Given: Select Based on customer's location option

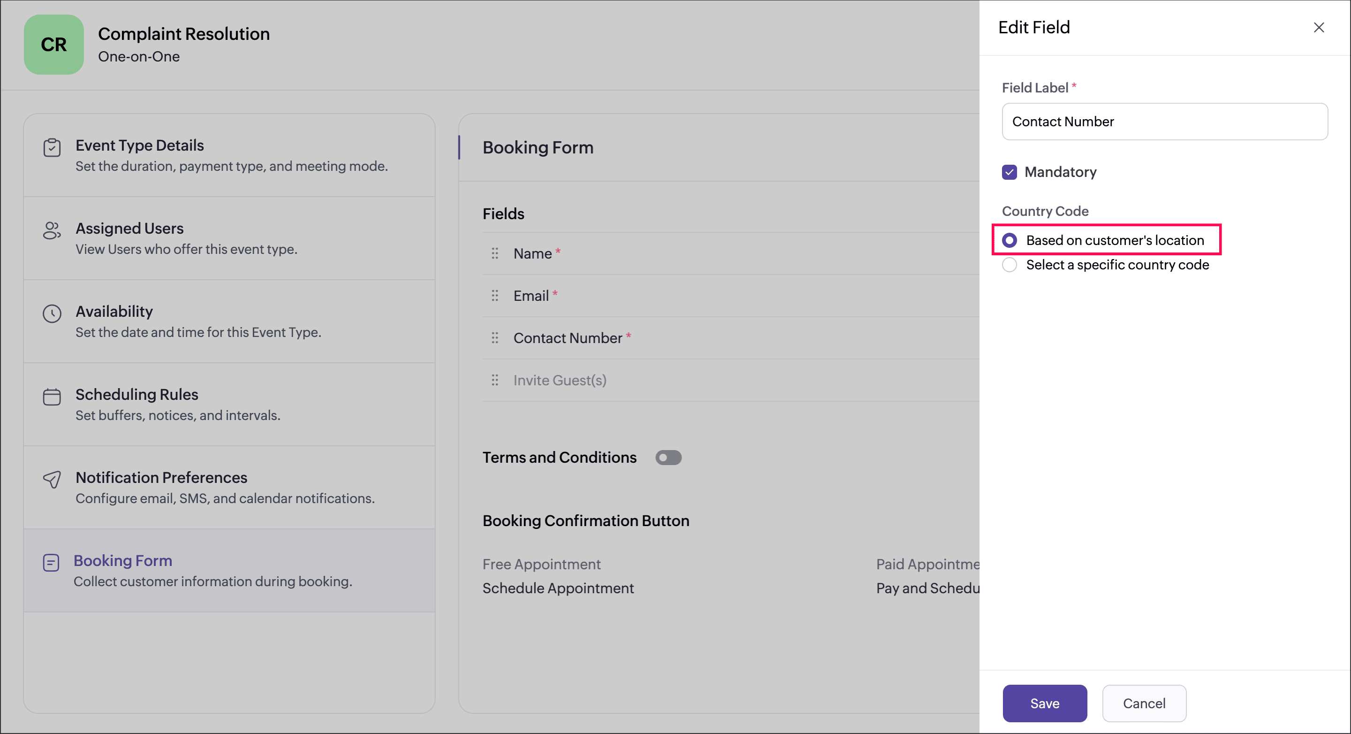Looking at the screenshot, I should click(x=1009, y=240).
